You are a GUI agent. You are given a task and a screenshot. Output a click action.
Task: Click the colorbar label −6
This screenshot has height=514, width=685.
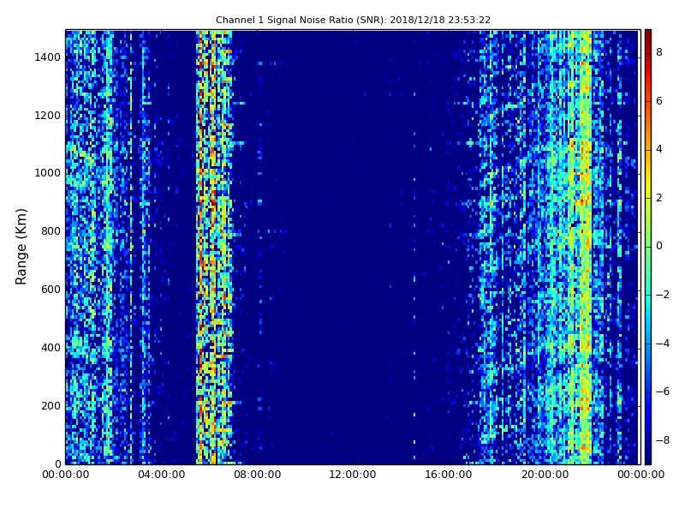pyautogui.click(x=663, y=391)
